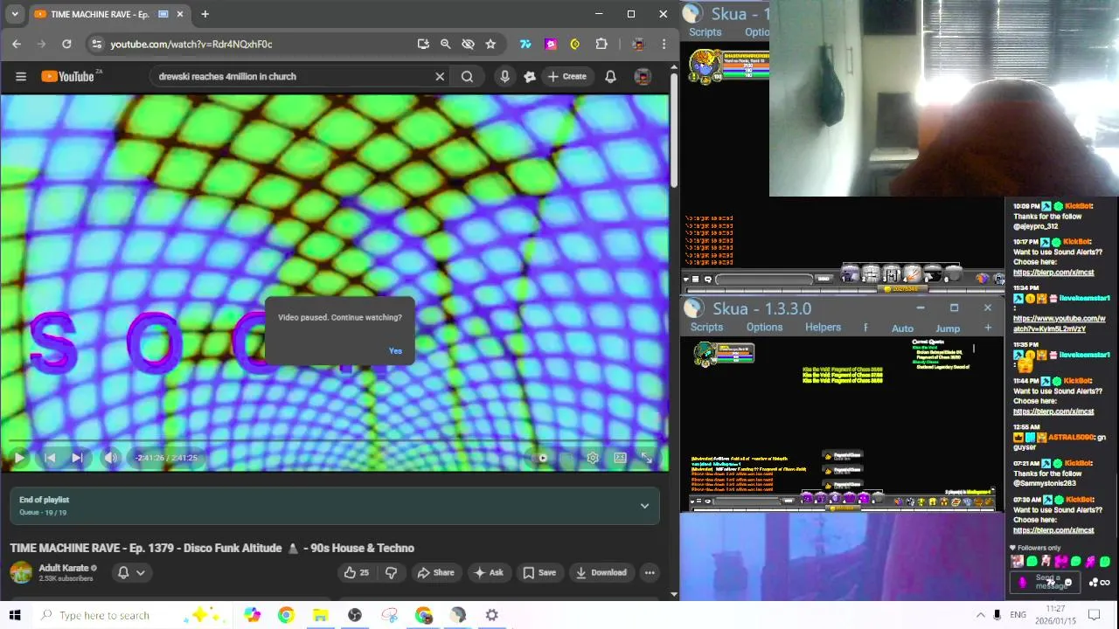Open Adult Karate channel avatar

20,573
